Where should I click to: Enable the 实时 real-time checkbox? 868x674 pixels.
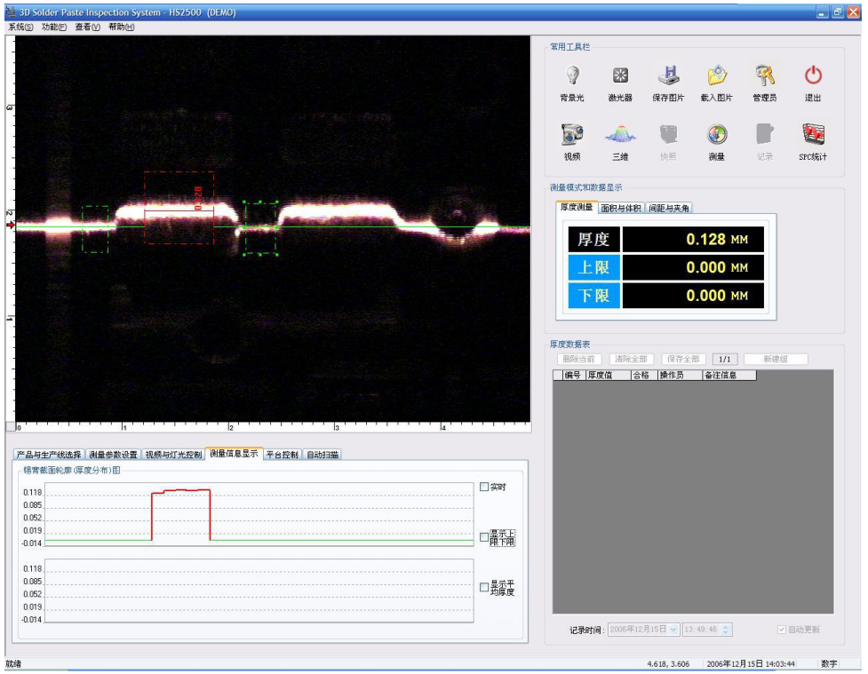pyautogui.click(x=484, y=487)
